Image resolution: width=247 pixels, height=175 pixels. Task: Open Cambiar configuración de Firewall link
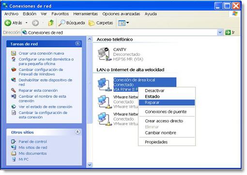tap(41, 72)
